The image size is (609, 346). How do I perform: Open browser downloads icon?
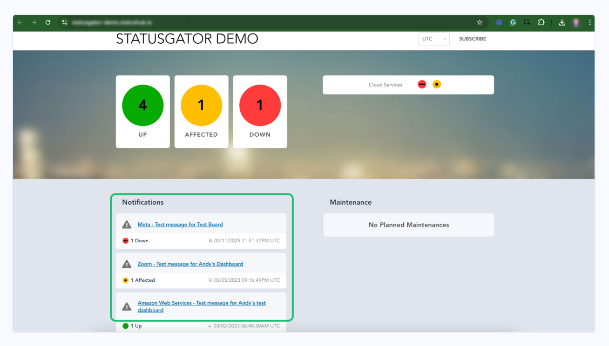coord(562,22)
